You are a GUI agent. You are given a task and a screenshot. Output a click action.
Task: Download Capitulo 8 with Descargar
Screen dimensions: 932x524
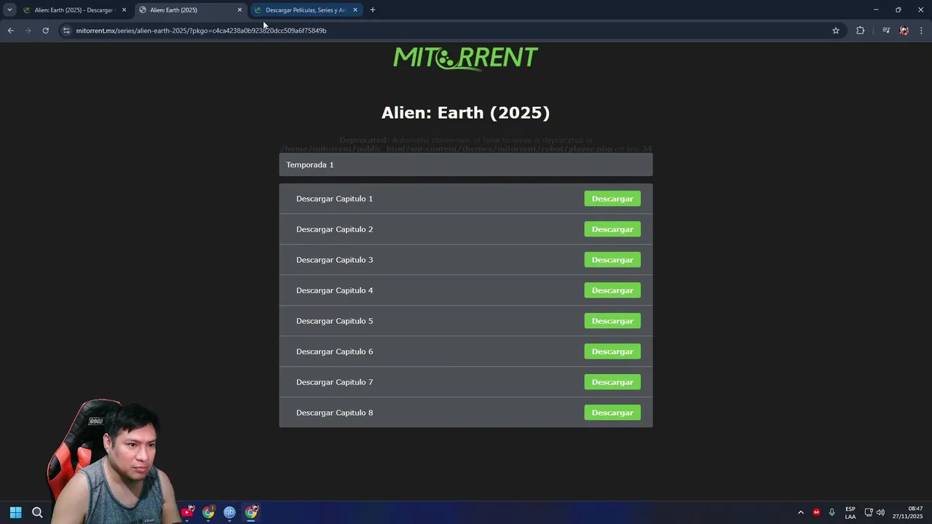pos(612,413)
